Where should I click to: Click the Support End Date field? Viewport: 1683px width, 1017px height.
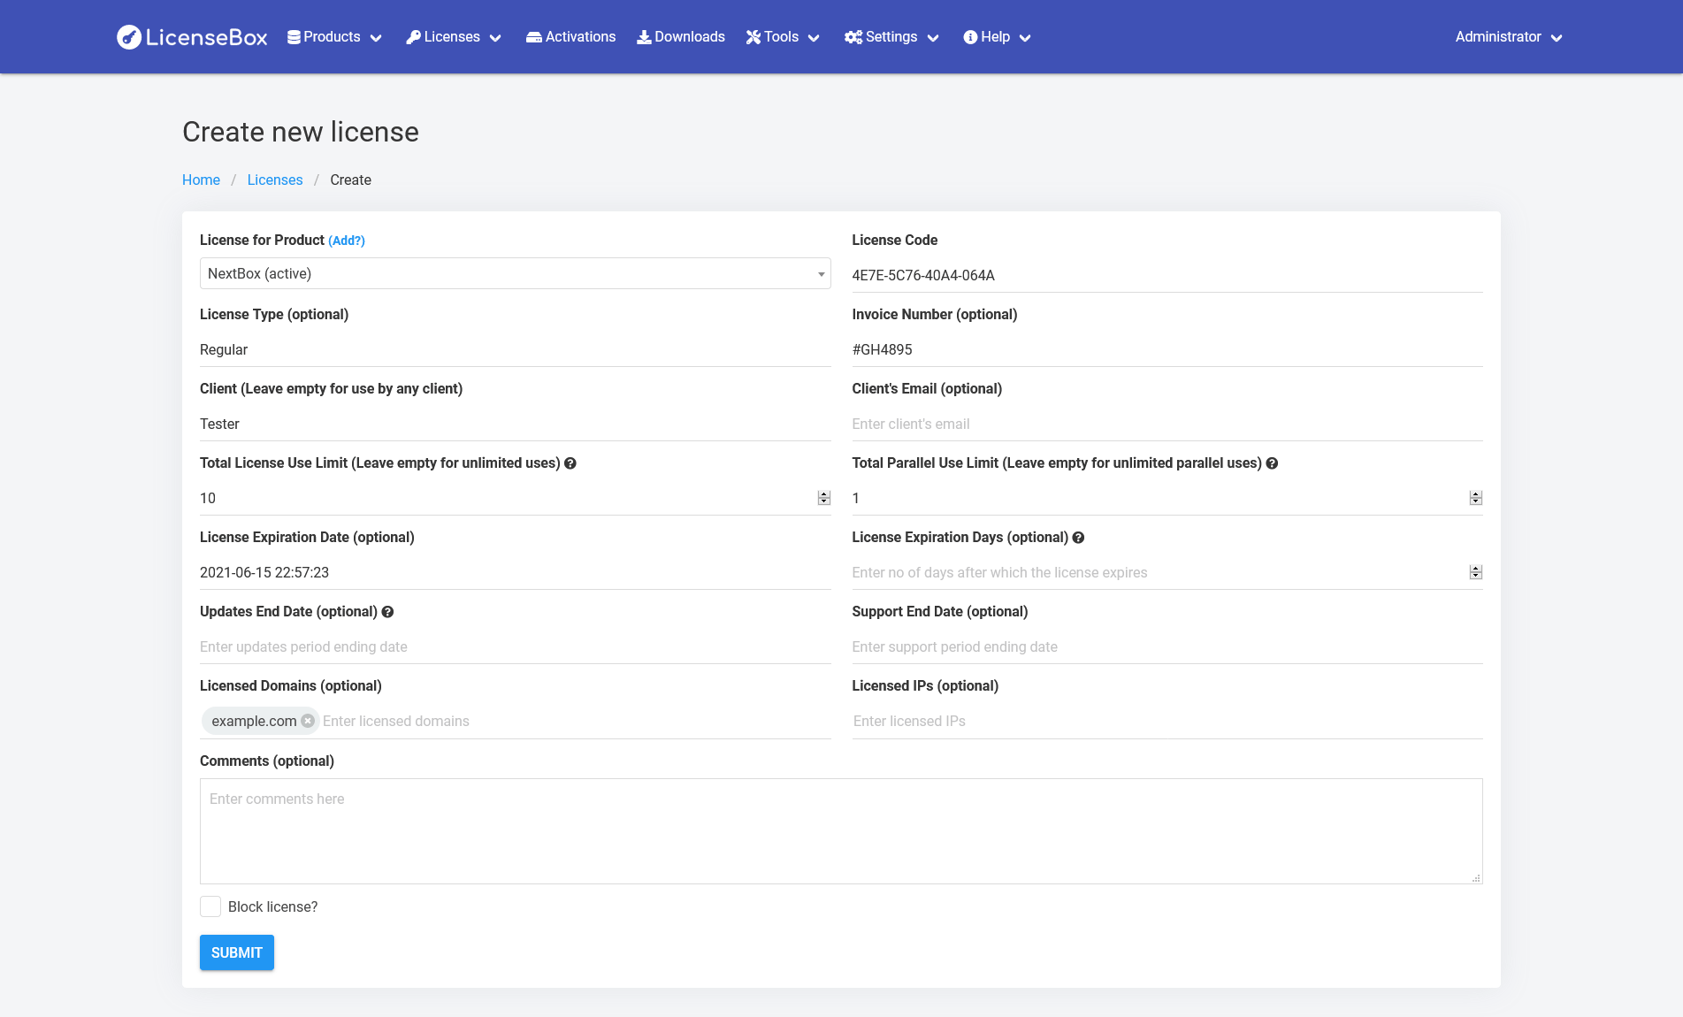[x=1167, y=646]
